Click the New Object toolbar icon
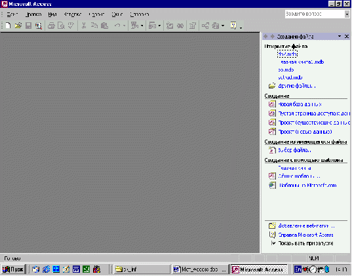This screenshot has height=276, width=352. click(x=216, y=26)
